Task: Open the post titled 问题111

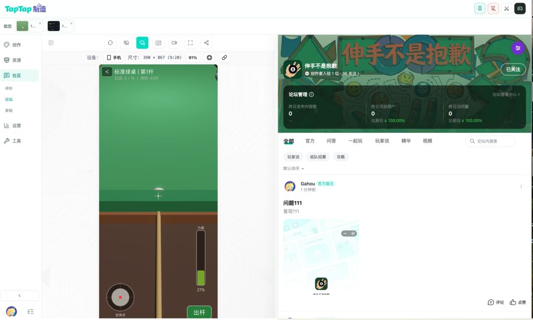Action: click(292, 203)
